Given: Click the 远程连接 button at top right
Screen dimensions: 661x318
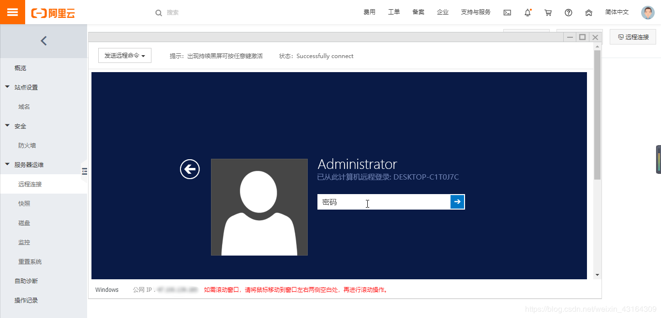Looking at the screenshot, I should (632, 36).
